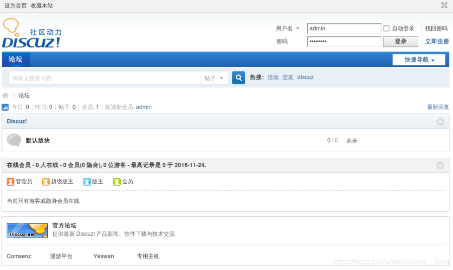Image resolution: width=453 pixels, height=270 pixels.
Task: Open the Comsenz footer link
Action: tap(19, 256)
